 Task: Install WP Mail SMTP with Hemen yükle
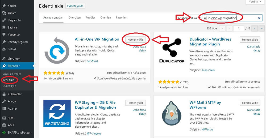(x=250, y=103)
